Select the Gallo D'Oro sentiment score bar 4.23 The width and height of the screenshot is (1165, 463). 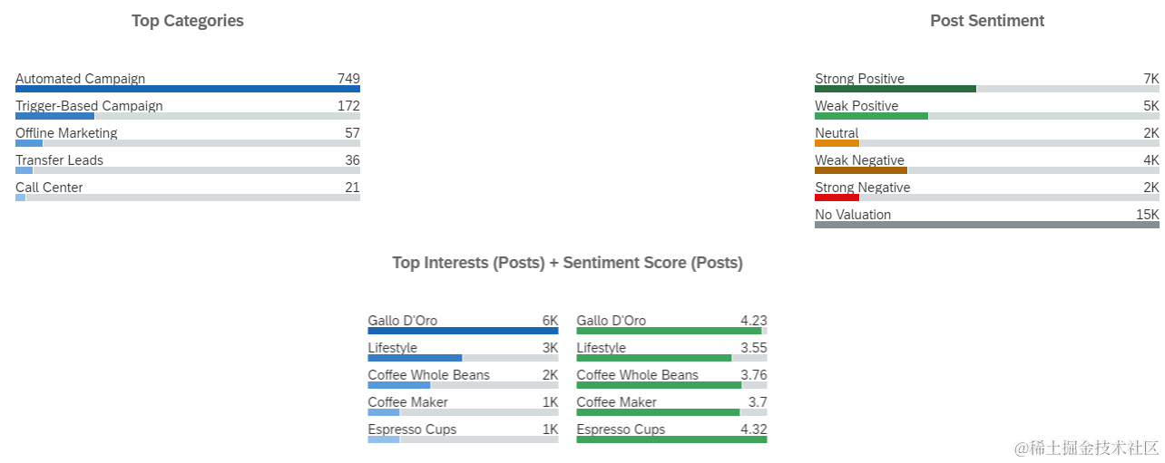671,324
